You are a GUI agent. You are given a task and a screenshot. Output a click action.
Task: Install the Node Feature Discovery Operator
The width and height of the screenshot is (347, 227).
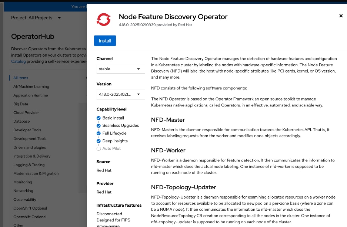[x=105, y=41]
